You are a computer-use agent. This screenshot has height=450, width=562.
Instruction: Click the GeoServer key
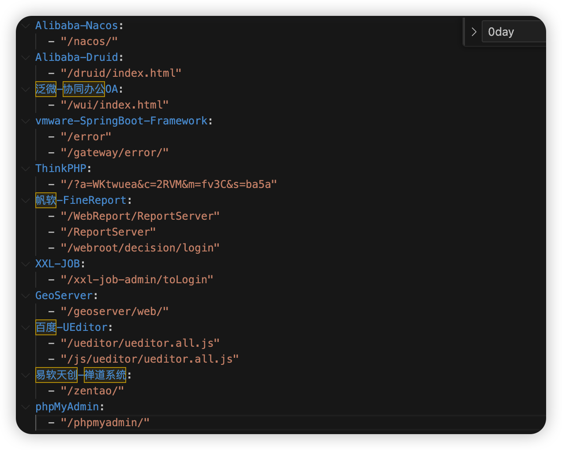pyautogui.click(x=64, y=296)
